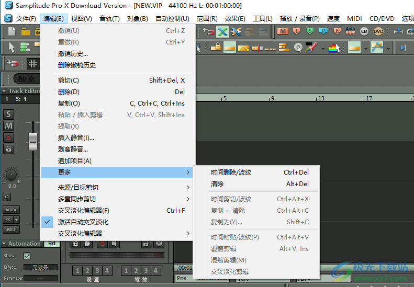Click the rainbow spectrum cursor icon
Screen dimensions: 414x287
[334, 48]
